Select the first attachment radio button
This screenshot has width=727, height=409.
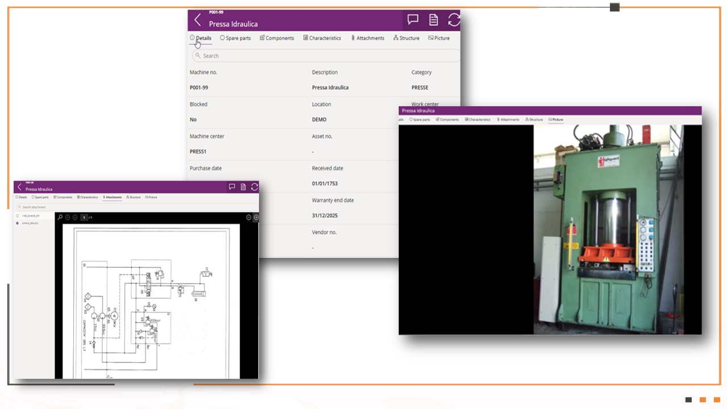tap(18, 216)
